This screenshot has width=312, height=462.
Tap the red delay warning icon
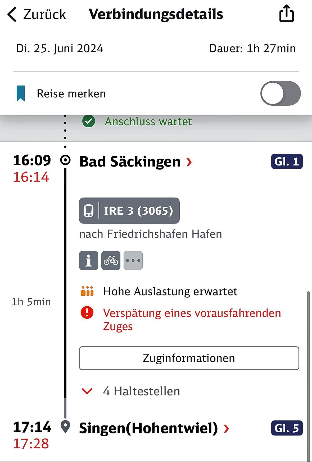pos(87,313)
